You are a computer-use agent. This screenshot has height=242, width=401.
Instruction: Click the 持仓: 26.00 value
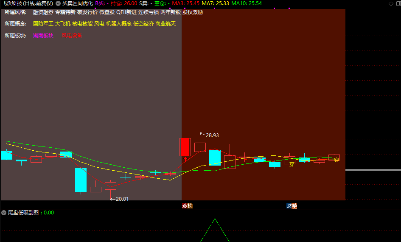point(124,3)
